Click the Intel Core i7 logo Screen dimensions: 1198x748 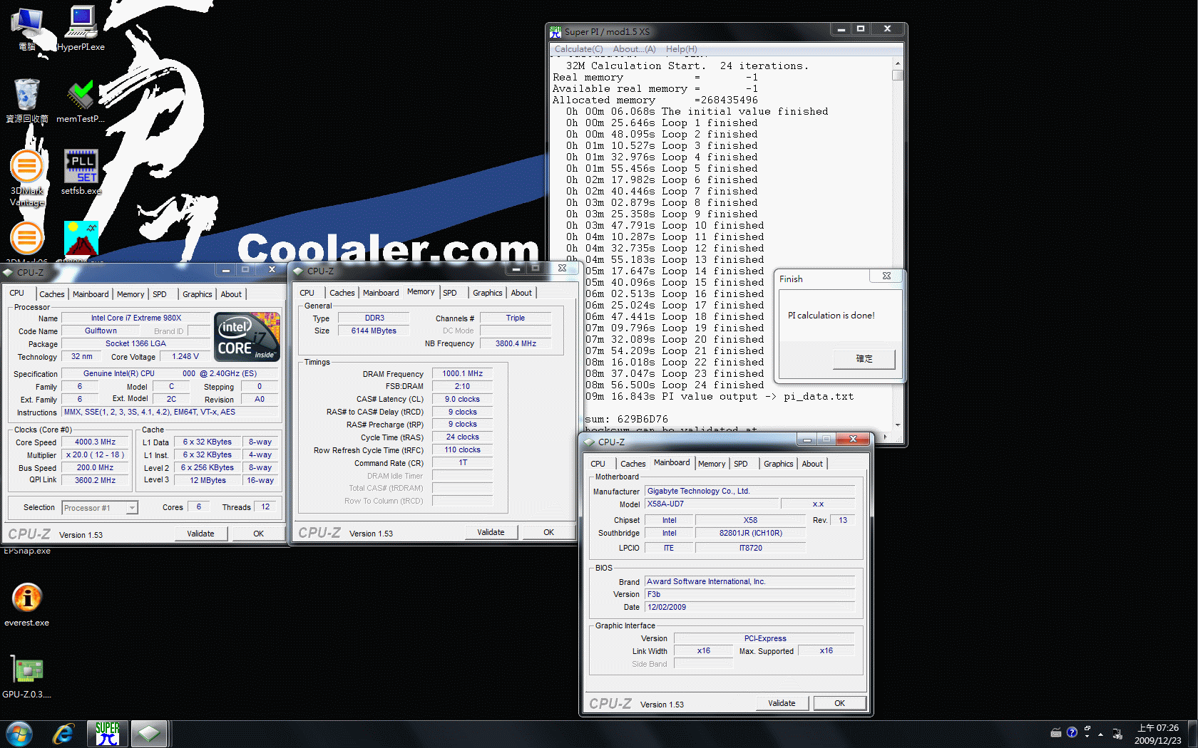pos(247,336)
